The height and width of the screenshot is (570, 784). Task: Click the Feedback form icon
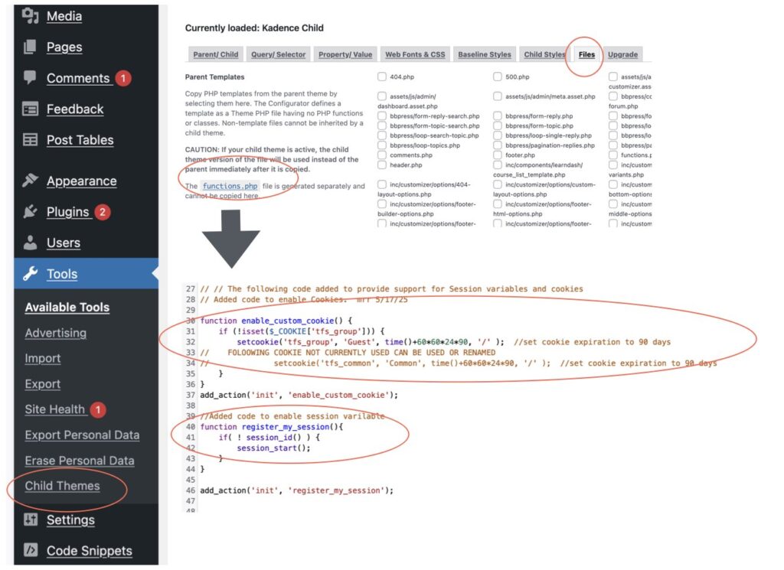[30, 109]
